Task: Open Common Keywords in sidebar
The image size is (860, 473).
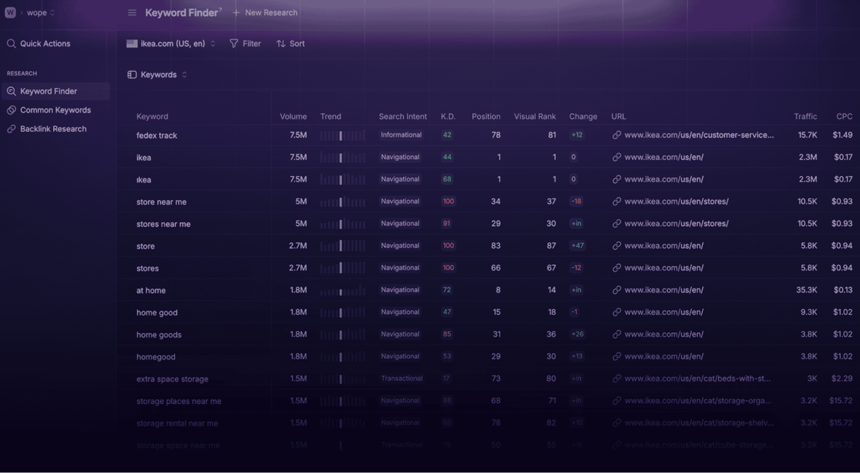Action: point(55,110)
